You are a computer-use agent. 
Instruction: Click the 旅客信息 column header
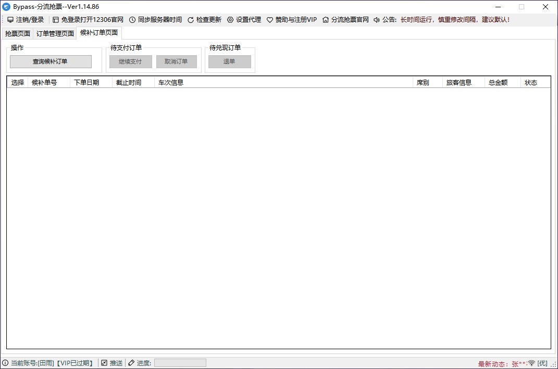(463, 82)
